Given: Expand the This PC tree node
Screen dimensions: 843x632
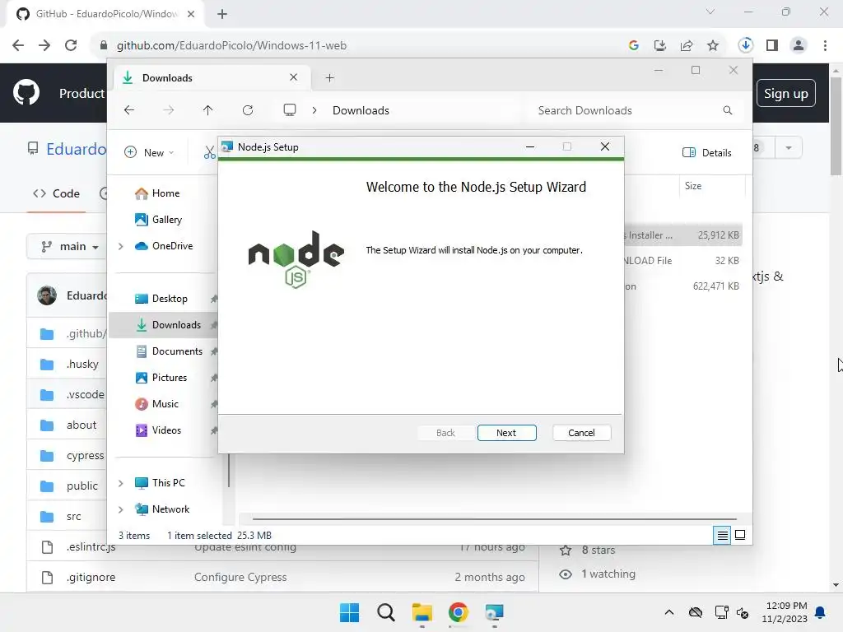Looking at the screenshot, I should coord(121,483).
